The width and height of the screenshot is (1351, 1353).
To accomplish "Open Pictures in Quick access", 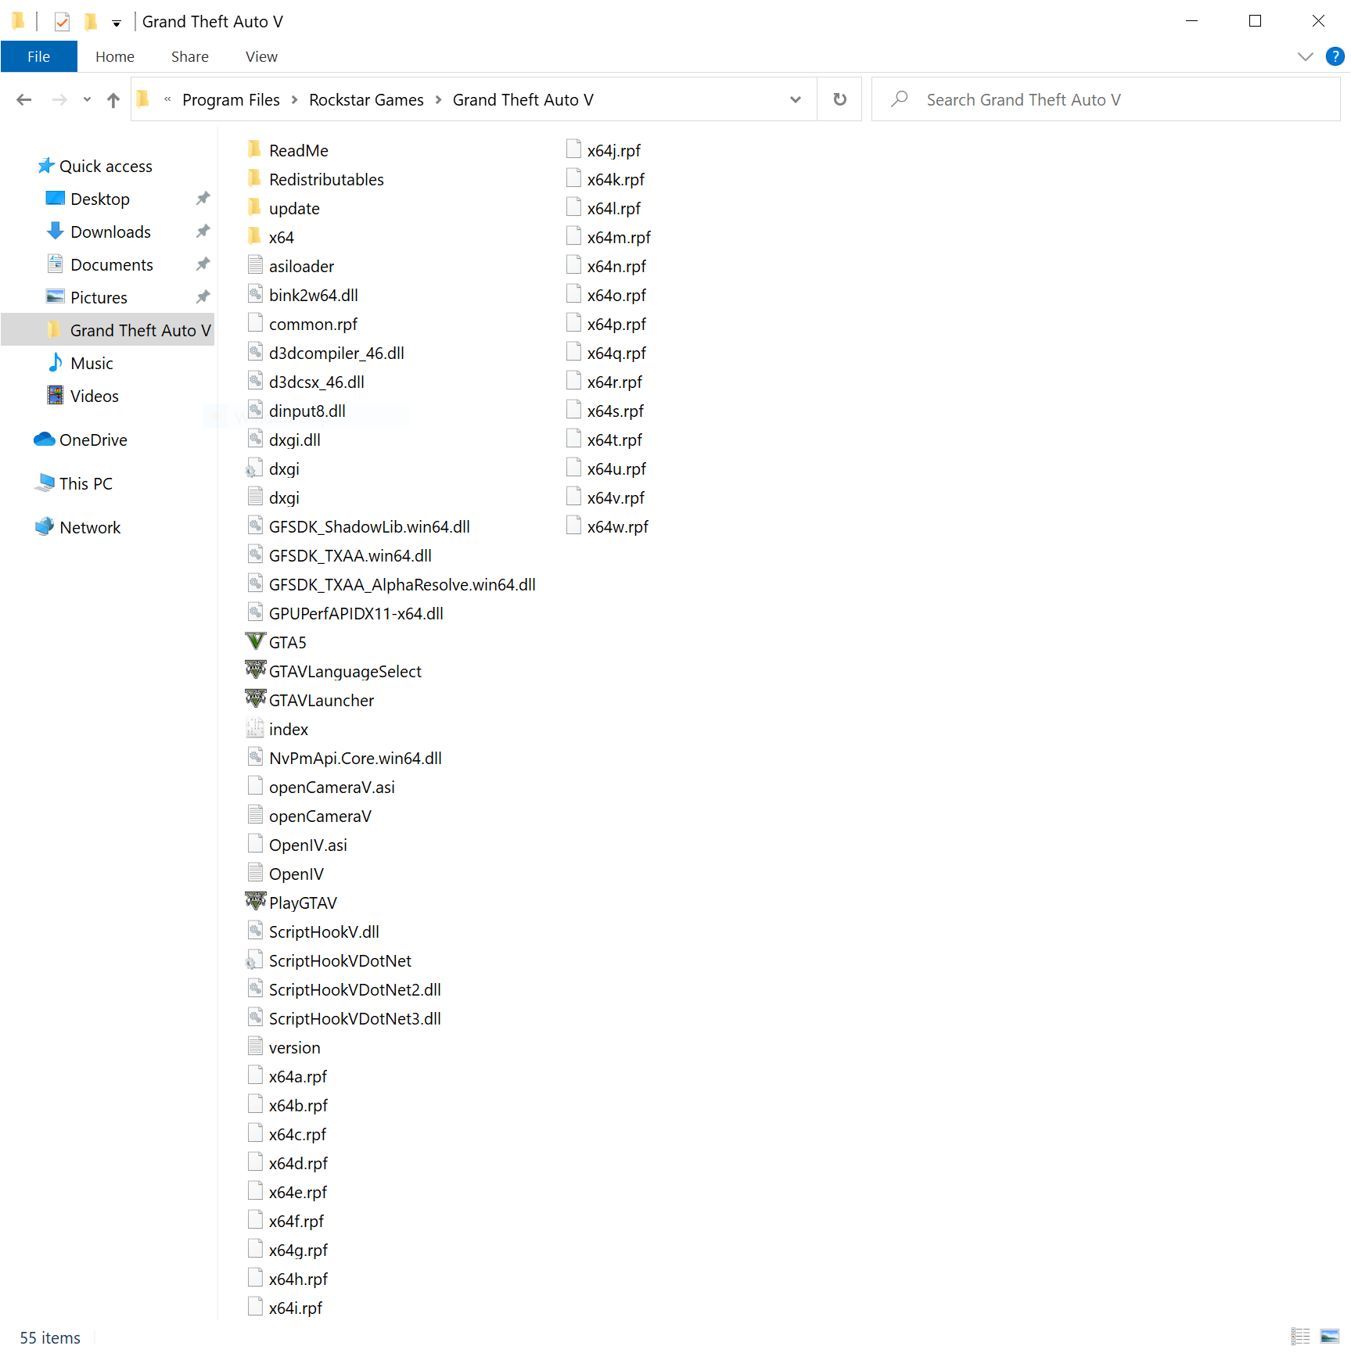I will click(99, 297).
